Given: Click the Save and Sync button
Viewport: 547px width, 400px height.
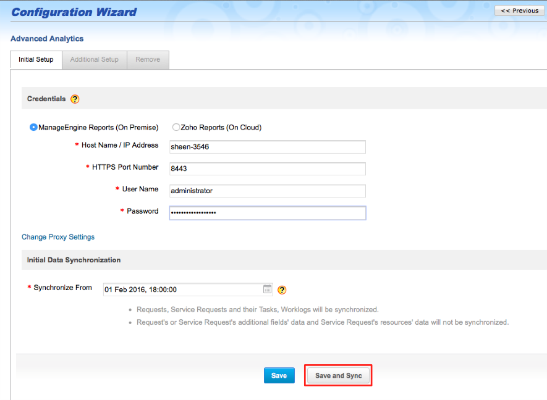Looking at the screenshot, I should pyautogui.click(x=338, y=375).
